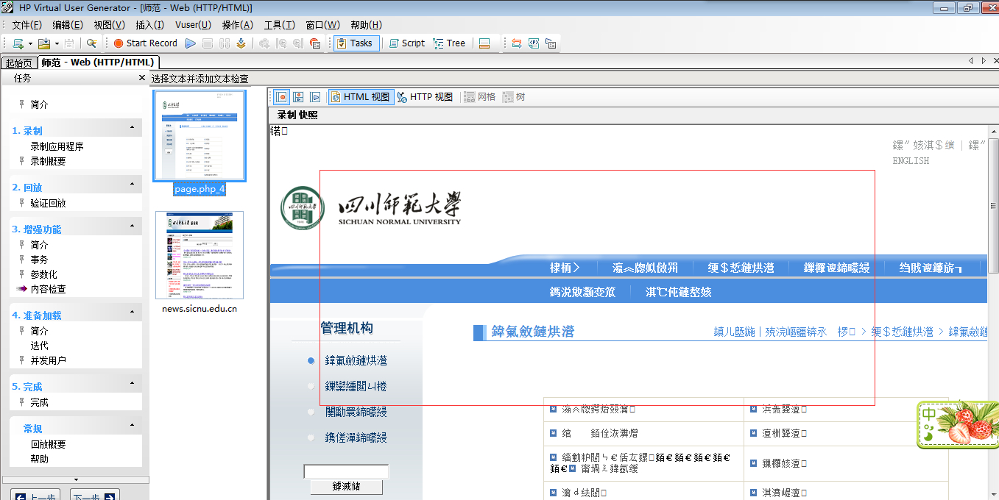Click the orange arrows parameter icon
This screenshot has height=500, width=999.
click(517, 43)
